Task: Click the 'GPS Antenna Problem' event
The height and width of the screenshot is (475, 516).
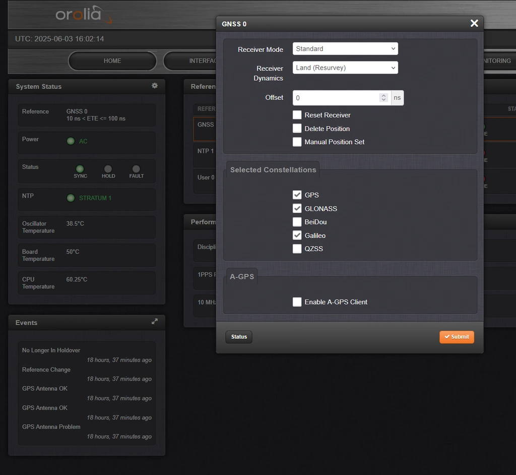Action: click(51, 427)
